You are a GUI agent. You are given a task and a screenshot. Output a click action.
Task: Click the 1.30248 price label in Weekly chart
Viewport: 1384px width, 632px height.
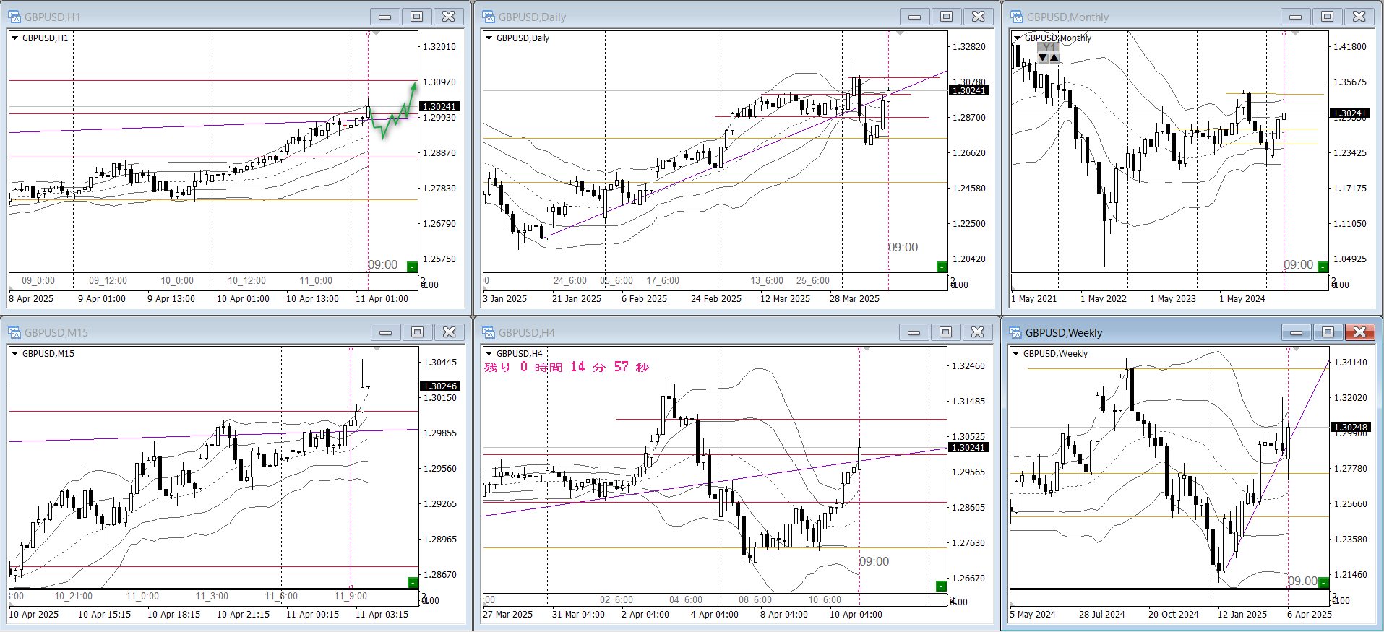[1350, 428]
